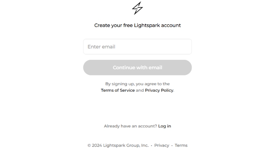Click the Already have an account? text

(131, 126)
